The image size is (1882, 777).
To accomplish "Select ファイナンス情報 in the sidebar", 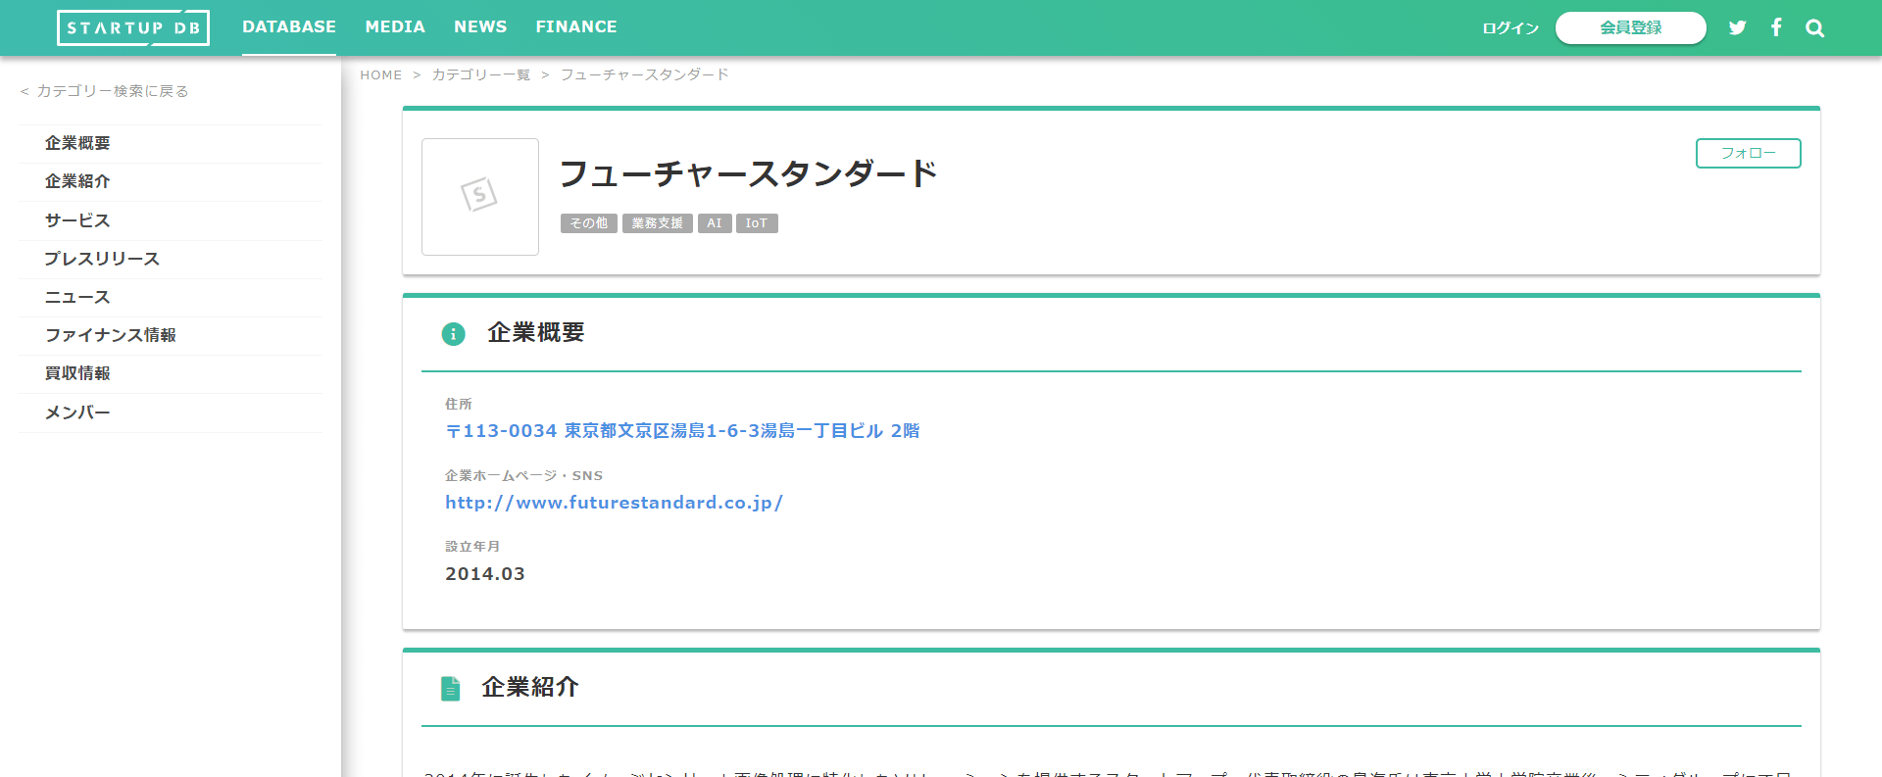I will point(171,335).
